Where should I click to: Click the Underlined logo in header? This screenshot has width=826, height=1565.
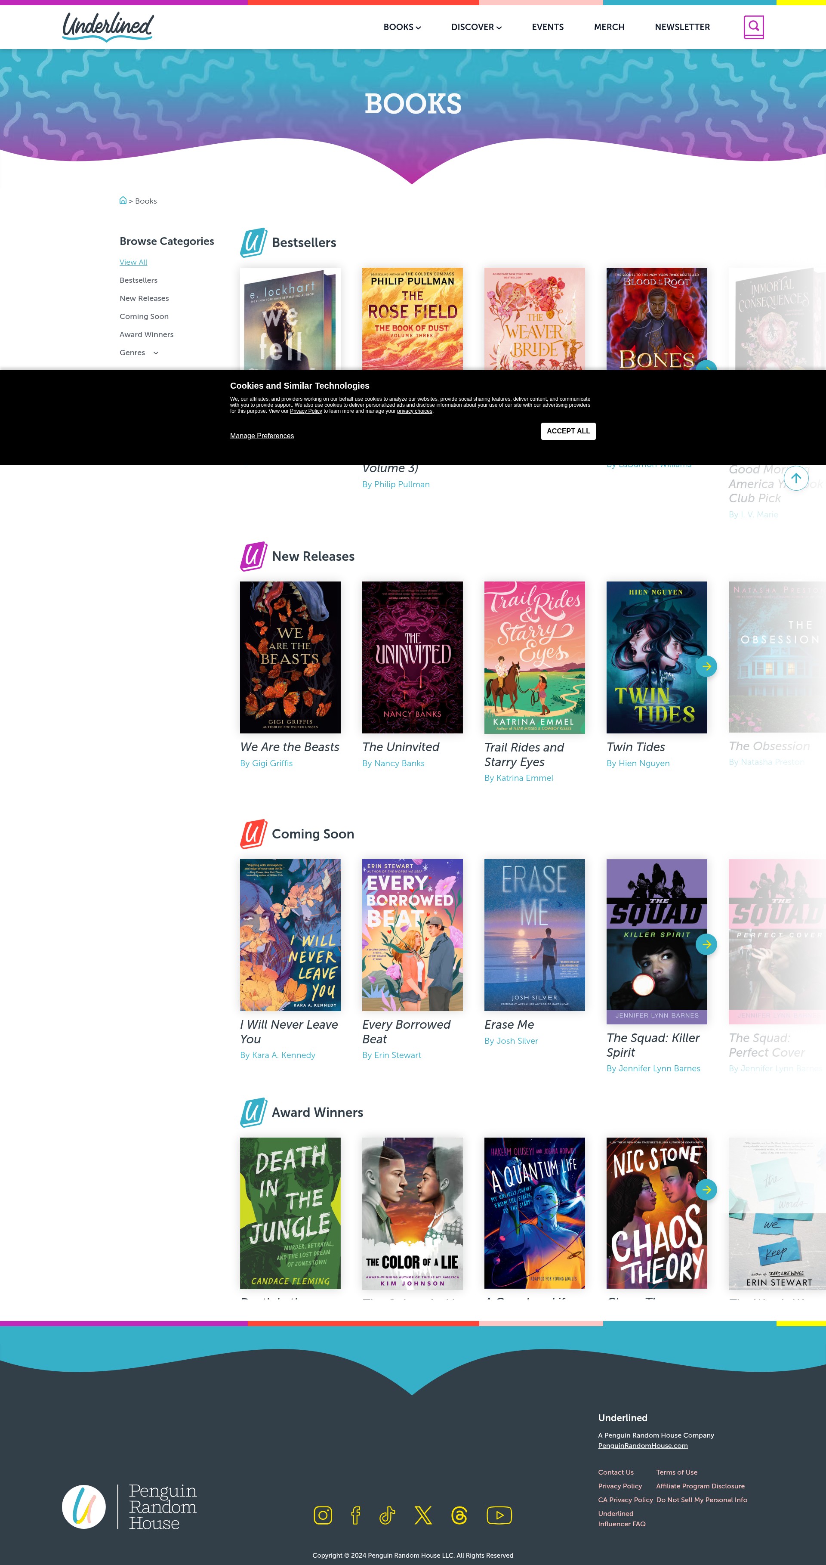(x=108, y=27)
